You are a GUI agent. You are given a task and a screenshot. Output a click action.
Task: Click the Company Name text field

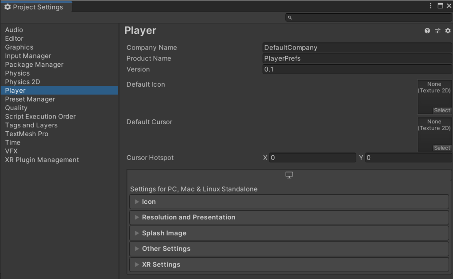tap(356, 48)
